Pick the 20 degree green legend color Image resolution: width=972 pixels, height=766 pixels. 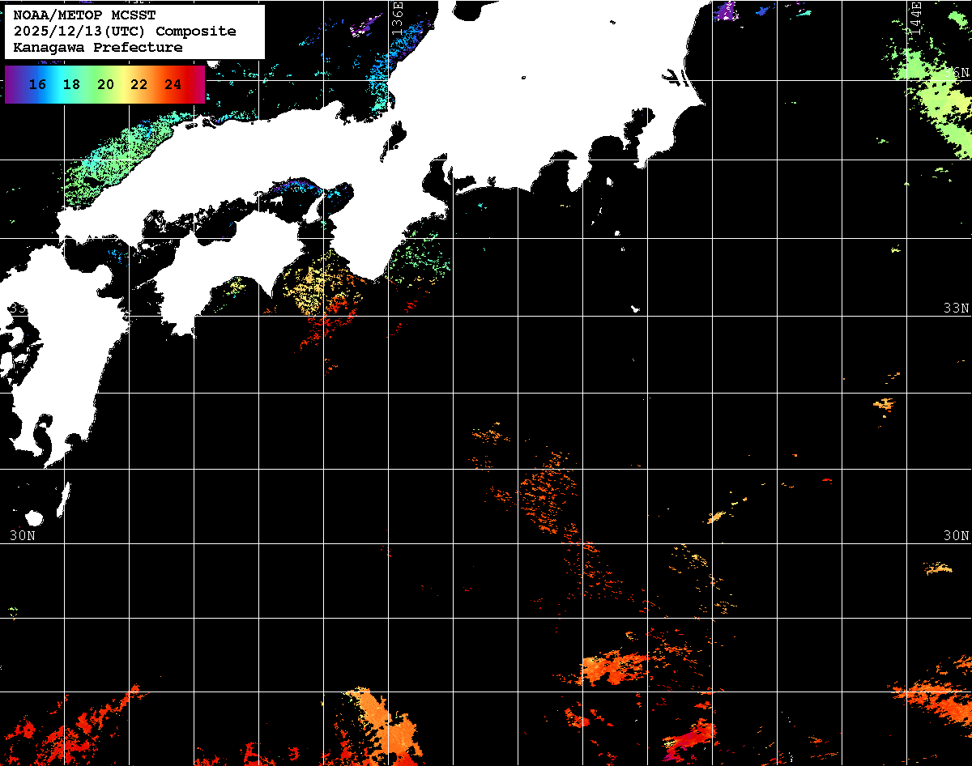(x=105, y=84)
